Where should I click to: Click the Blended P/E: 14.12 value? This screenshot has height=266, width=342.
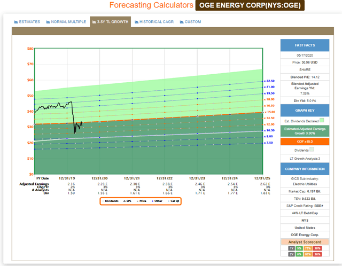click(x=305, y=77)
